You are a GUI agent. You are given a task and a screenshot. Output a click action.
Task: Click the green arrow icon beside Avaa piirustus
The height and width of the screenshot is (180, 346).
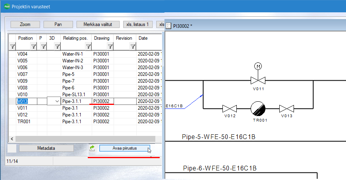click(x=92, y=148)
